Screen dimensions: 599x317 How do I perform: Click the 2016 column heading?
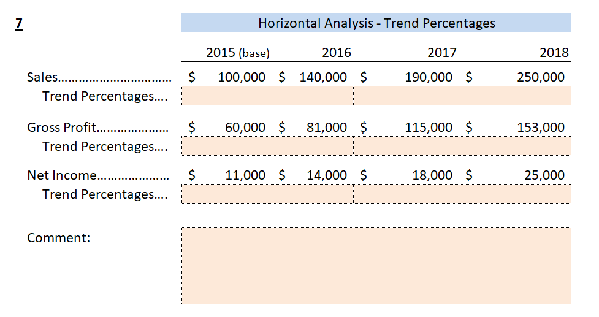336,53
